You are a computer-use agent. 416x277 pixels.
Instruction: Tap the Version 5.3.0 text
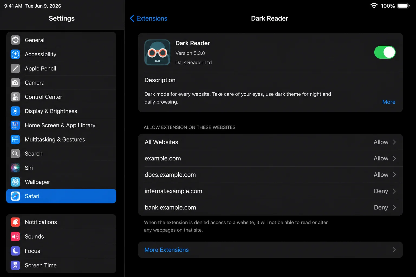coord(190,53)
